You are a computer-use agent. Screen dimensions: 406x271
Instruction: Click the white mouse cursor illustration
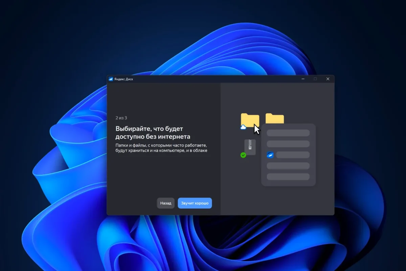[x=257, y=130]
